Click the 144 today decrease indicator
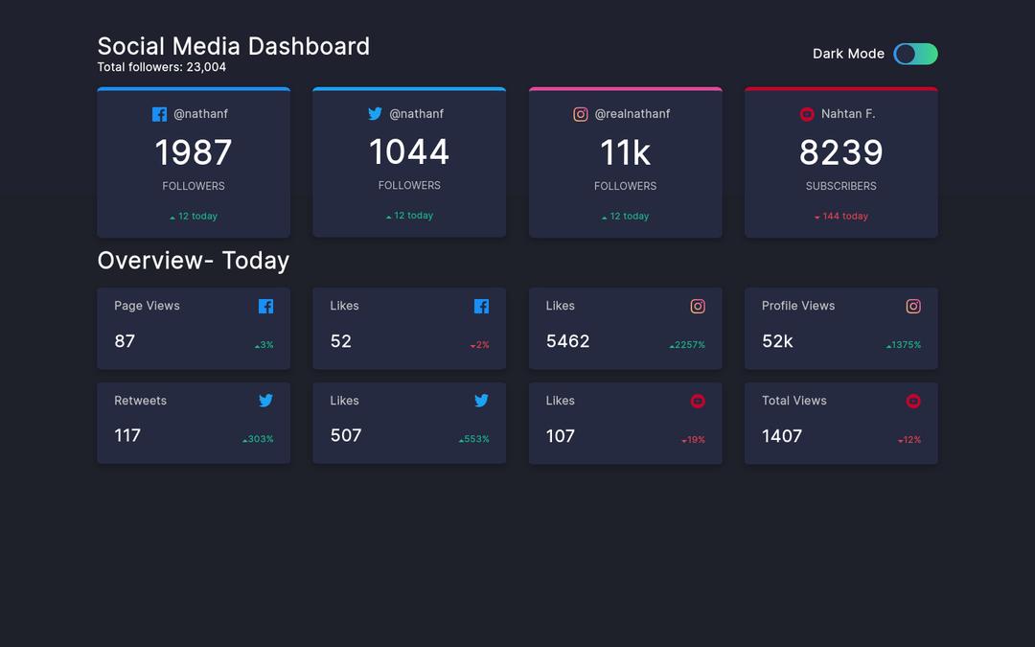Screen dimensions: 1035x647 point(840,216)
